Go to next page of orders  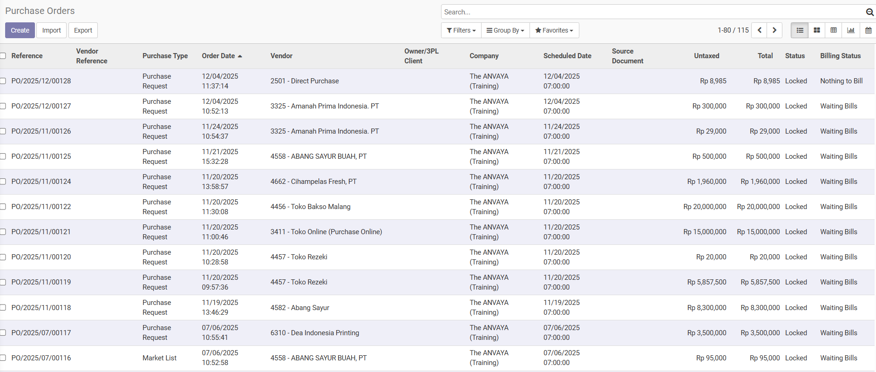[774, 30]
